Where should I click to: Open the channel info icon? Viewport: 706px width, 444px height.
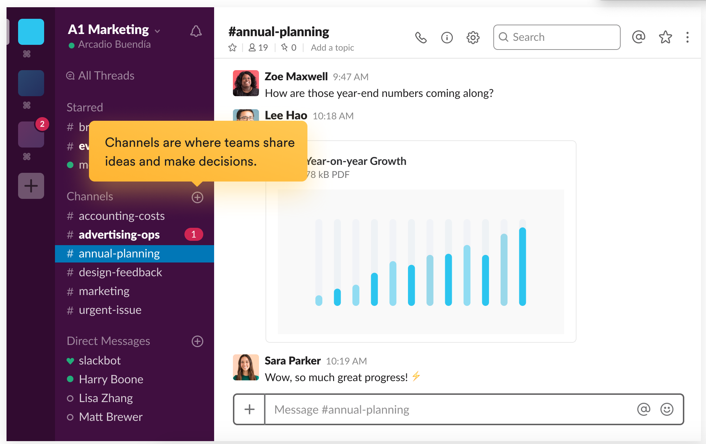(446, 37)
